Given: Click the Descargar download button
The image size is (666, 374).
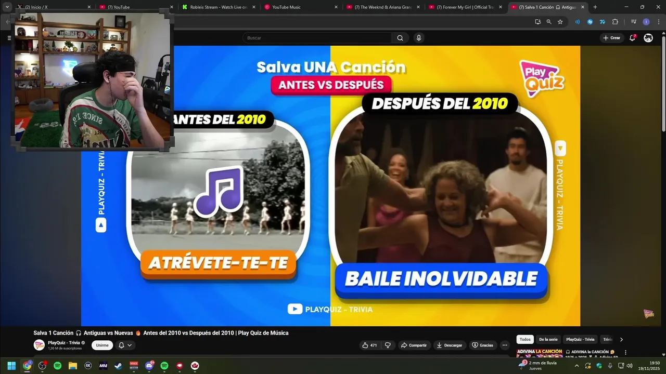Looking at the screenshot, I should point(450,345).
